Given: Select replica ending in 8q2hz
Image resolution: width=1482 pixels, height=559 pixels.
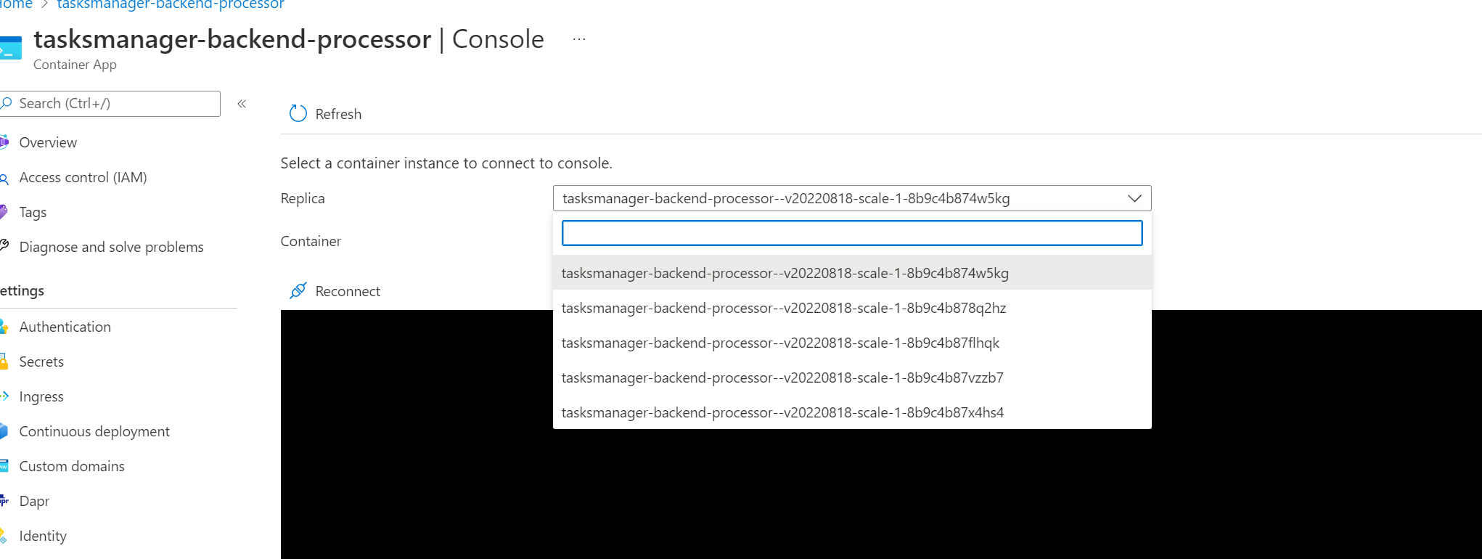Looking at the screenshot, I should coord(784,308).
